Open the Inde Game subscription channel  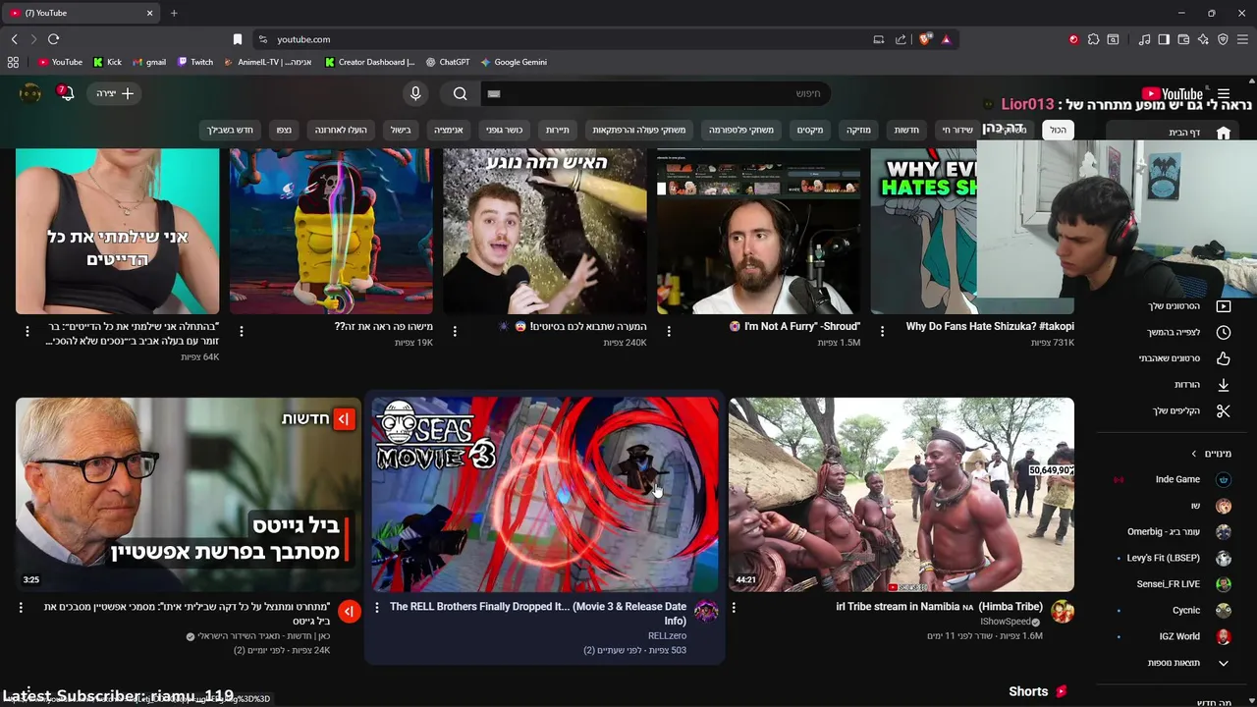coord(1176,479)
